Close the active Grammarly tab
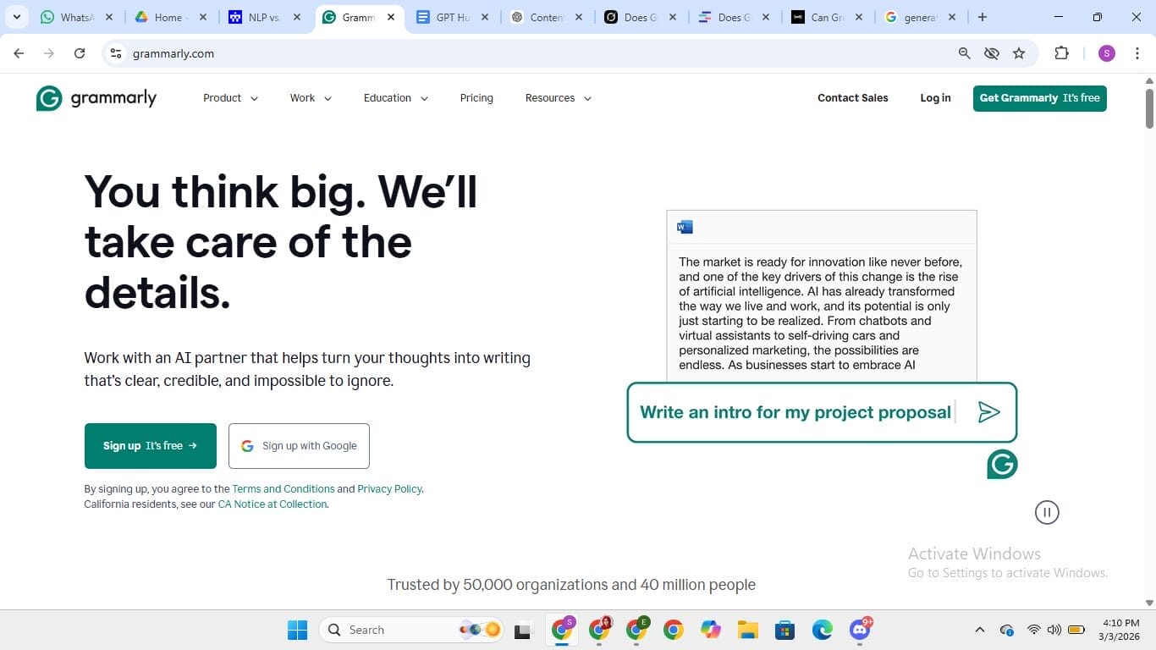The height and width of the screenshot is (650, 1156). (x=391, y=17)
